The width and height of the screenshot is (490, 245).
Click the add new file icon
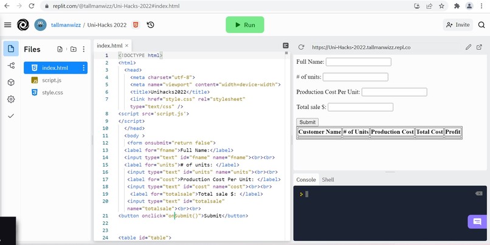tap(60, 49)
